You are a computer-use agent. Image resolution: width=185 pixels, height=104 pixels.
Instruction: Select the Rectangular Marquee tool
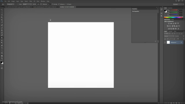click(2, 12)
